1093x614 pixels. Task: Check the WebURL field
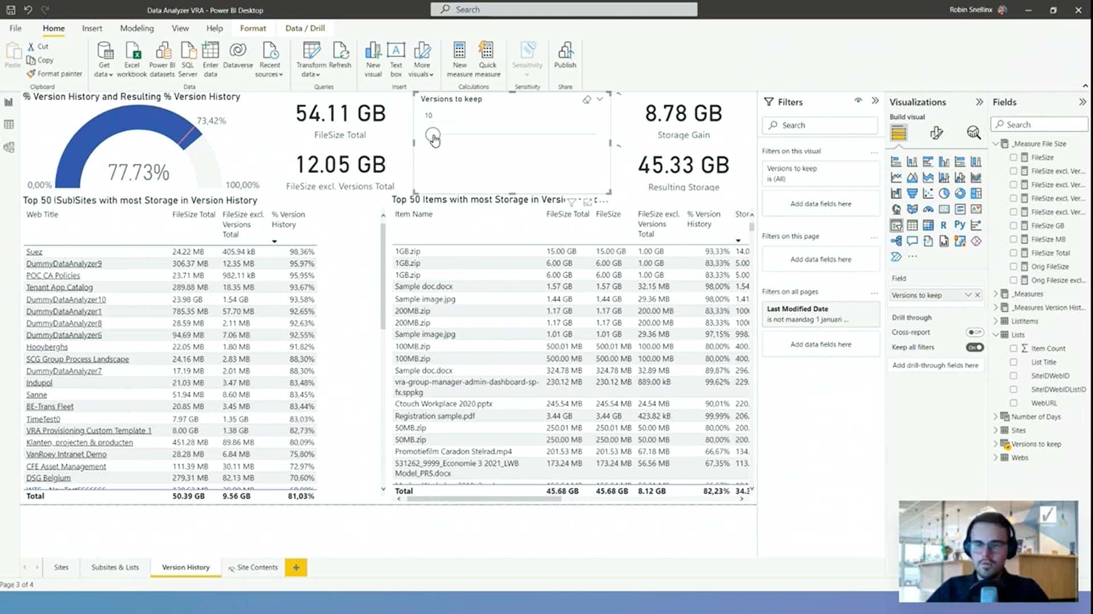(x=1013, y=403)
